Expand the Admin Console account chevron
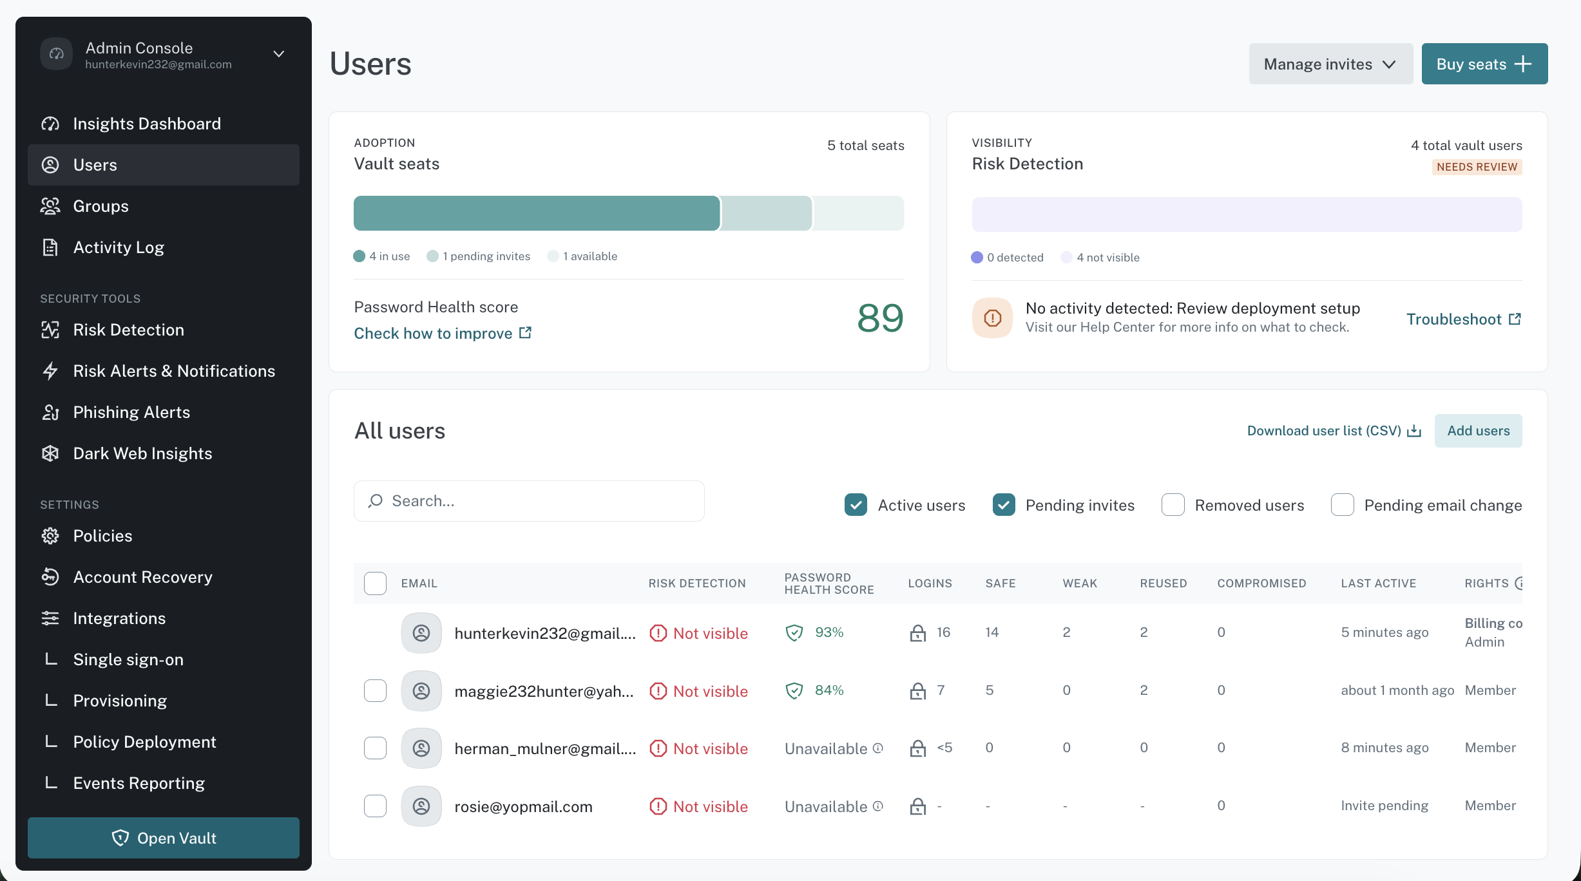Image resolution: width=1581 pixels, height=881 pixels. 279,54
